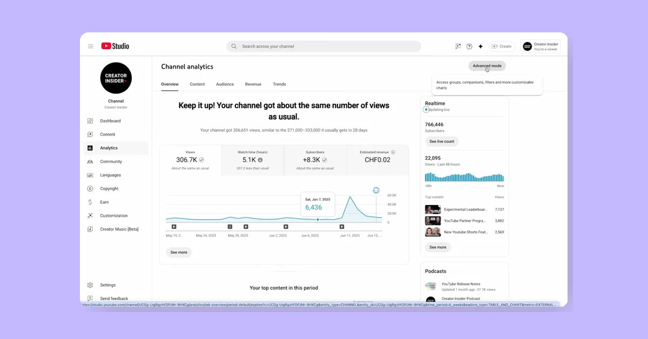The height and width of the screenshot is (339, 648).
Task: Click the Community people icon
Action: click(90, 161)
